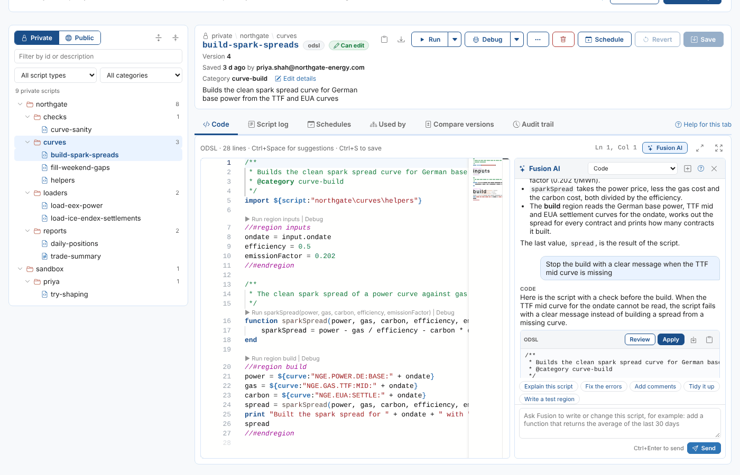Switch script list to Public
Image resolution: width=740 pixels, height=475 pixels.
80,38
